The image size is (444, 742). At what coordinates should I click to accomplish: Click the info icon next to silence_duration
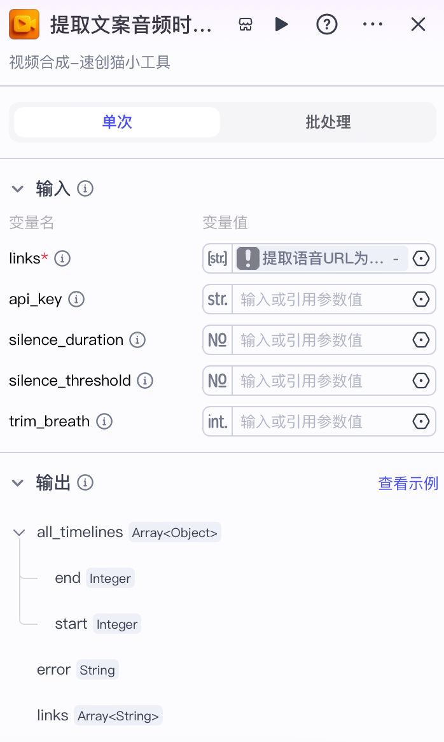[x=137, y=340]
